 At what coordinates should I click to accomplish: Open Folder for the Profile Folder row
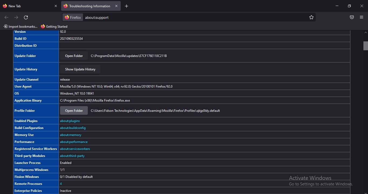[74, 111]
